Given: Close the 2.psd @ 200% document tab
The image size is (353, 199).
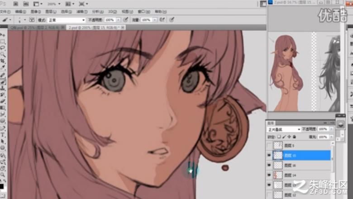Looking at the screenshot, I should pos(123,27).
